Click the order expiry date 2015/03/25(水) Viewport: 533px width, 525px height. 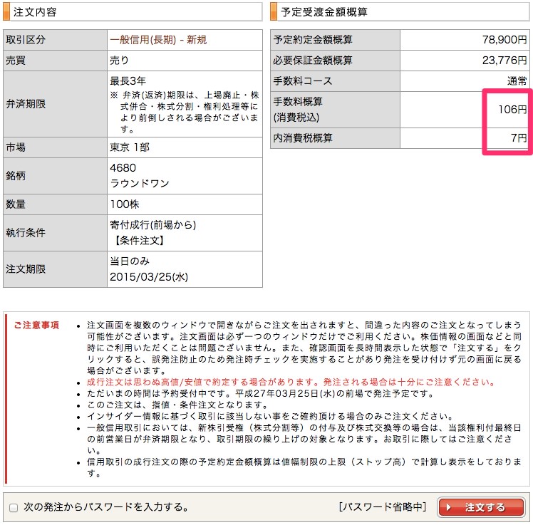(149, 275)
